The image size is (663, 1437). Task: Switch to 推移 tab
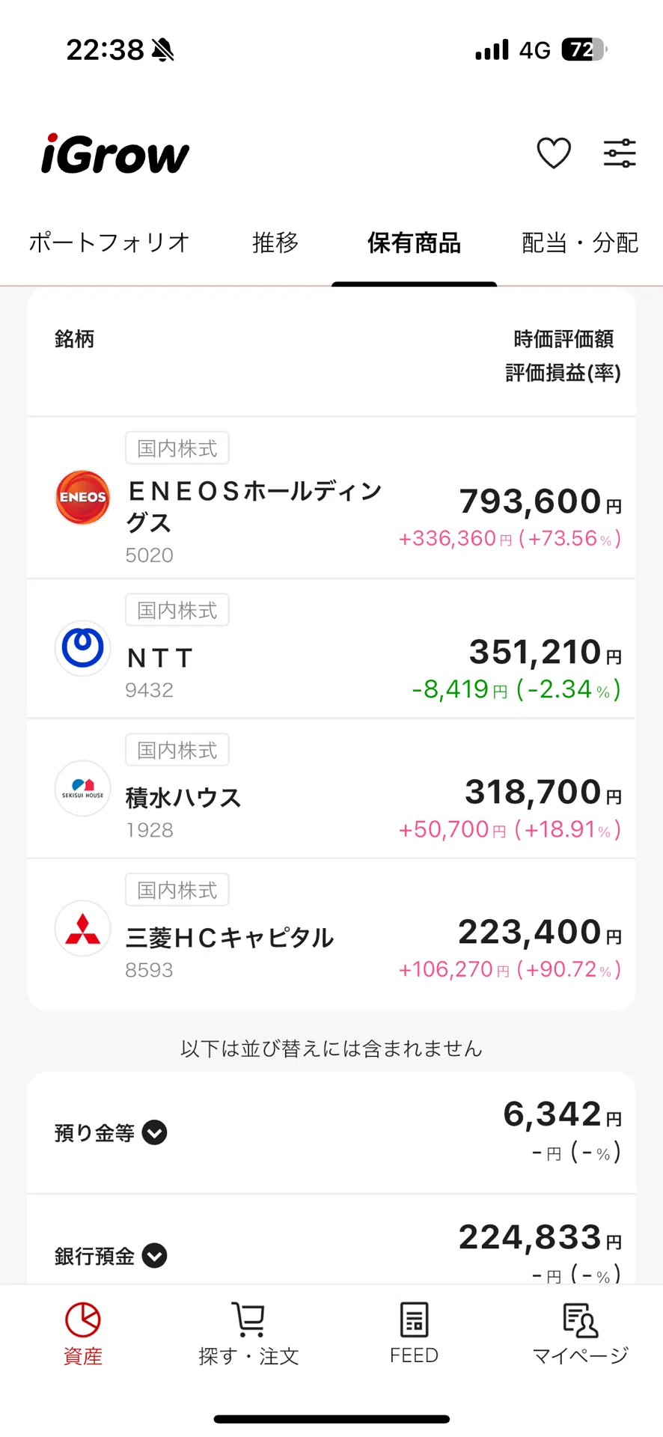click(275, 242)
